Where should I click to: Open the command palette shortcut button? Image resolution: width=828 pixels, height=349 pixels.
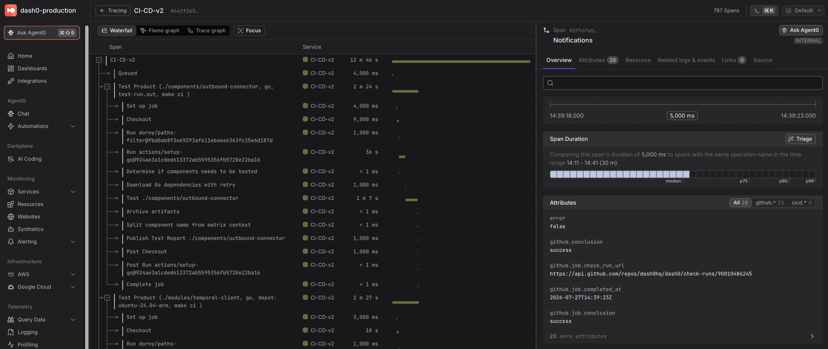pos(764,11)
